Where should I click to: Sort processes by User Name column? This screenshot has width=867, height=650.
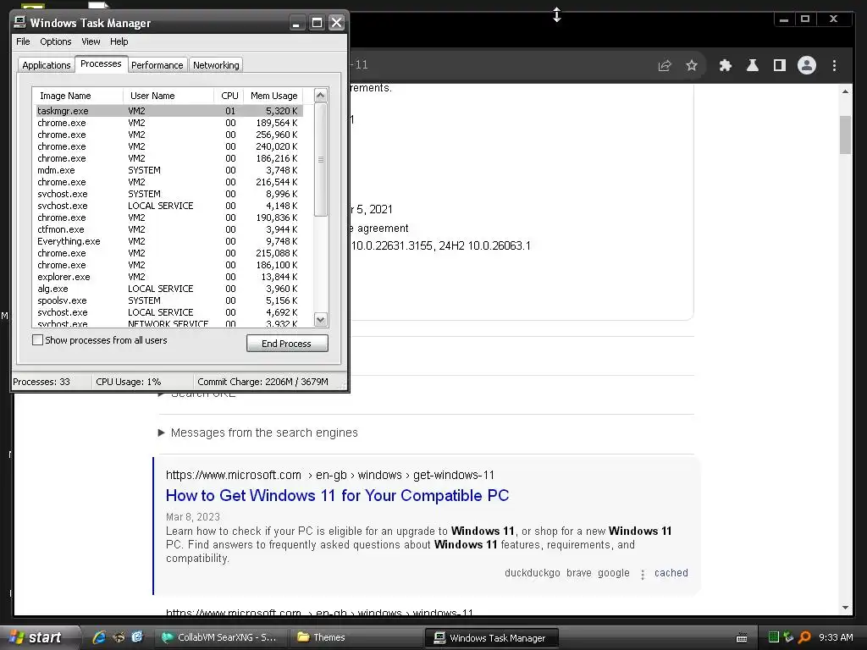click(x=168, y=96)
